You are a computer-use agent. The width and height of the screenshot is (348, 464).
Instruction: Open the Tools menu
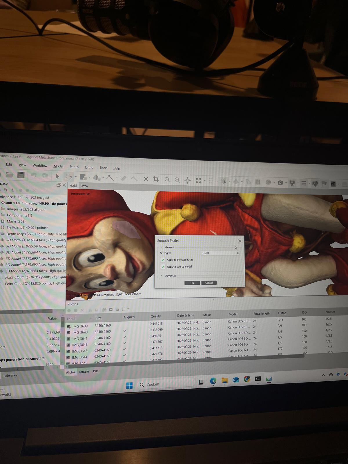coord(103,168)
